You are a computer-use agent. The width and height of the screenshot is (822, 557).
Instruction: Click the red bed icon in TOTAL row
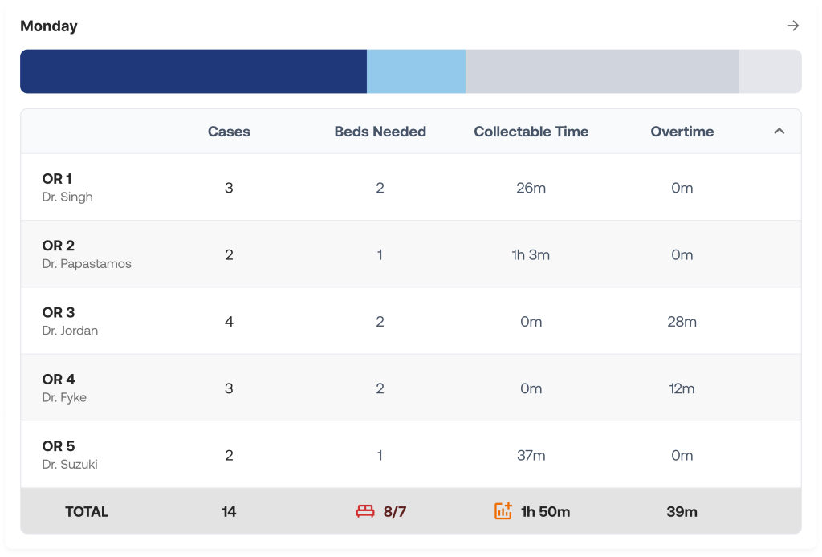(x=365, y=511)
